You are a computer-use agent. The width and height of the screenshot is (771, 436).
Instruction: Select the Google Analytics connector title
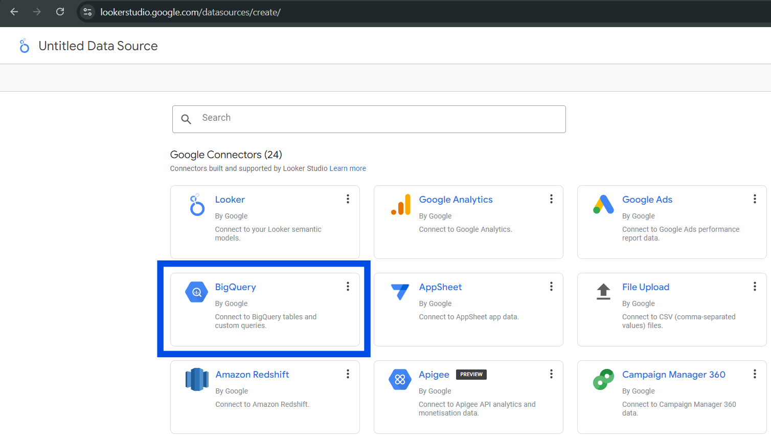[x=456, y=200]
